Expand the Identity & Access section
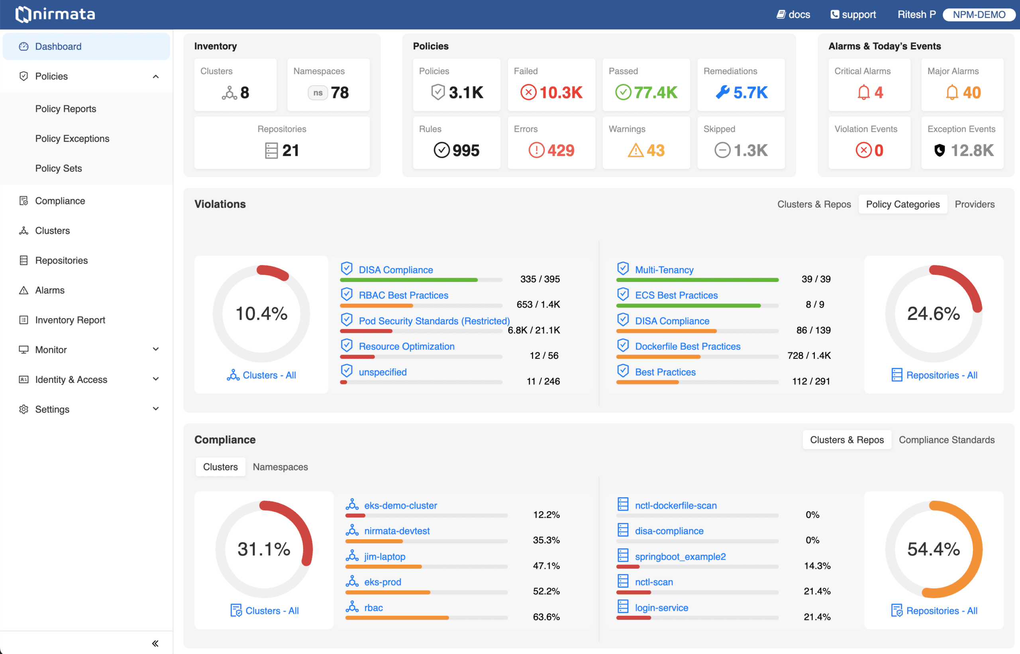Screen dimensions: 1020x654 [155, 379]
